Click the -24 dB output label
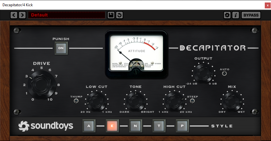This screenshot has width=271, height=141. pyautogui.click(x=192, y=84)
